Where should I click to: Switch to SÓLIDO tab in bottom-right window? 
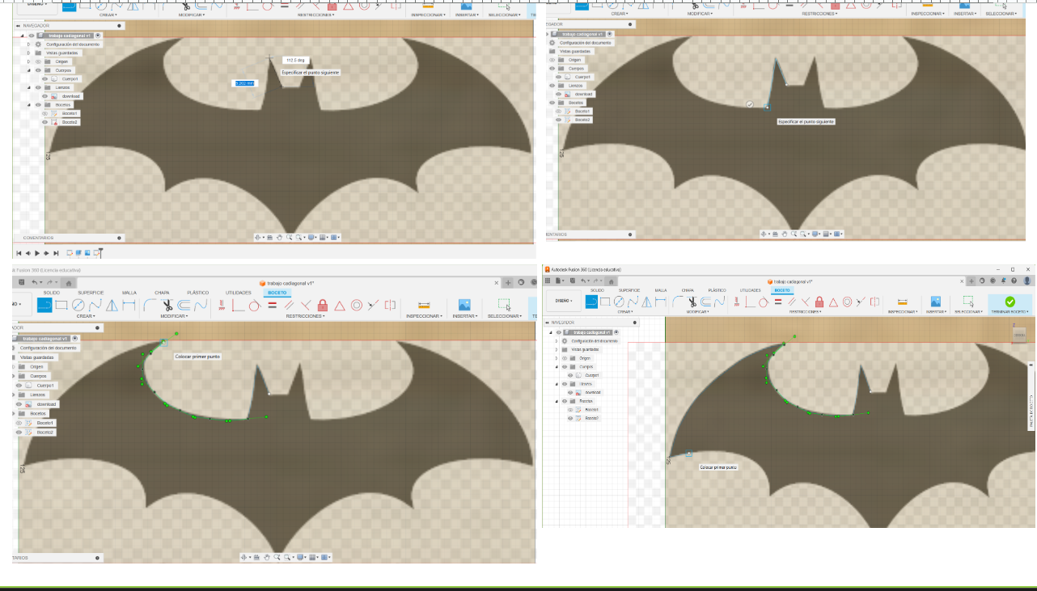click(597, 290)
